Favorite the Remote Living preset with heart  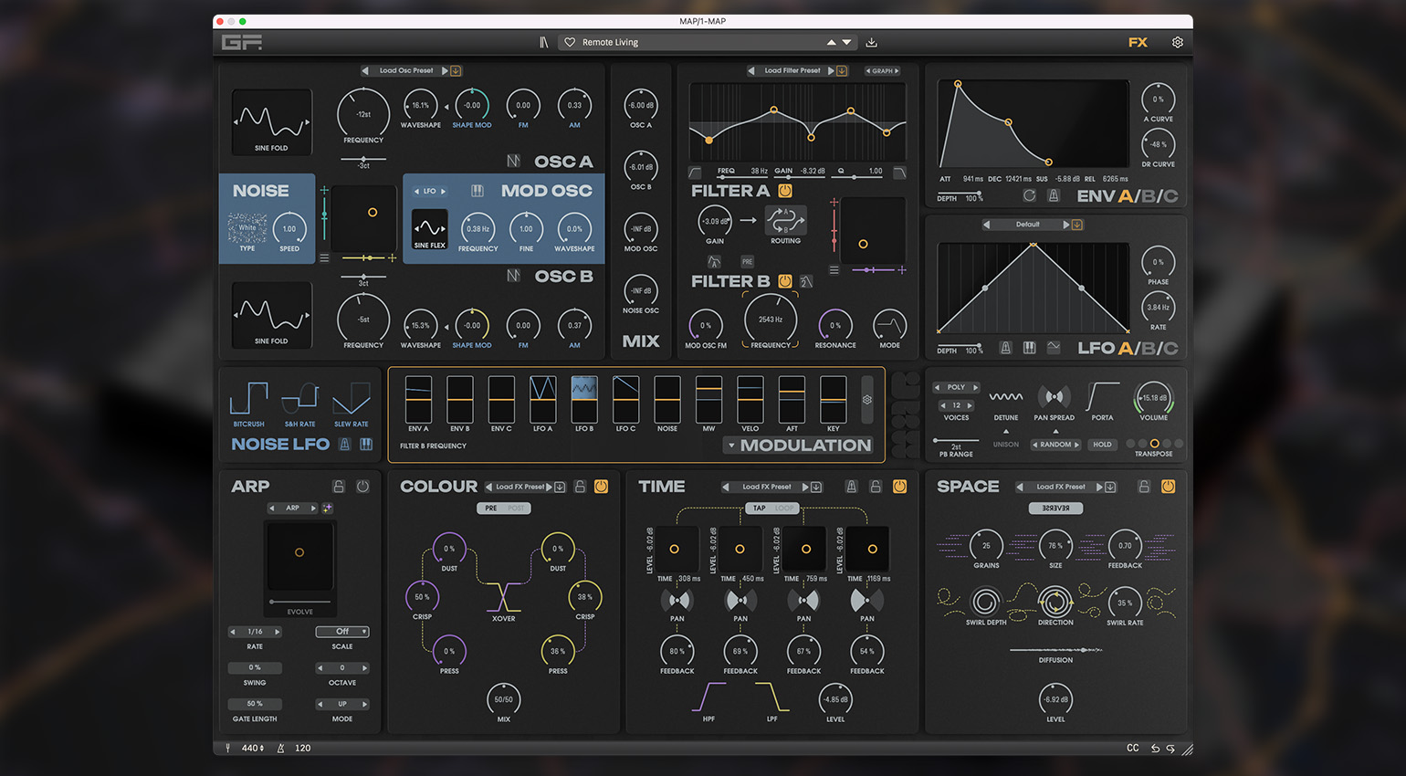(570, 42)
